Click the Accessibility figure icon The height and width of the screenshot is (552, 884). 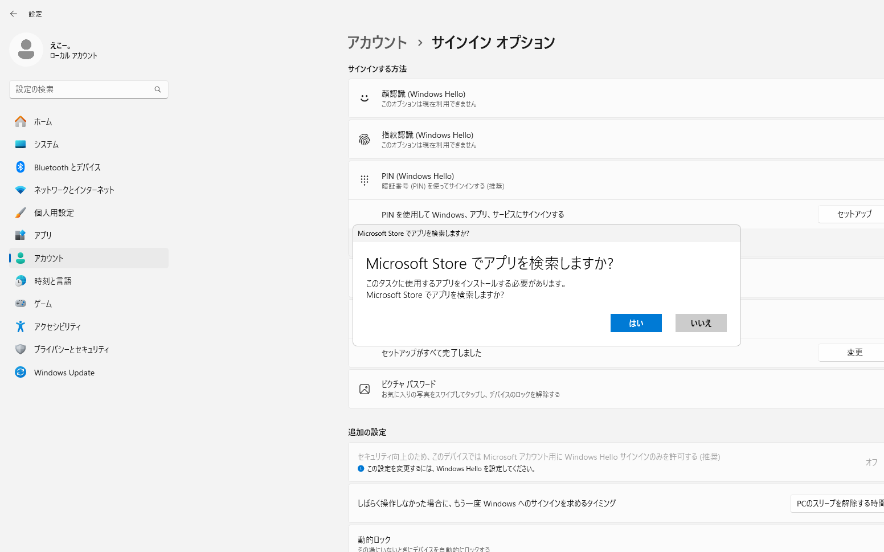click(21, 326)
